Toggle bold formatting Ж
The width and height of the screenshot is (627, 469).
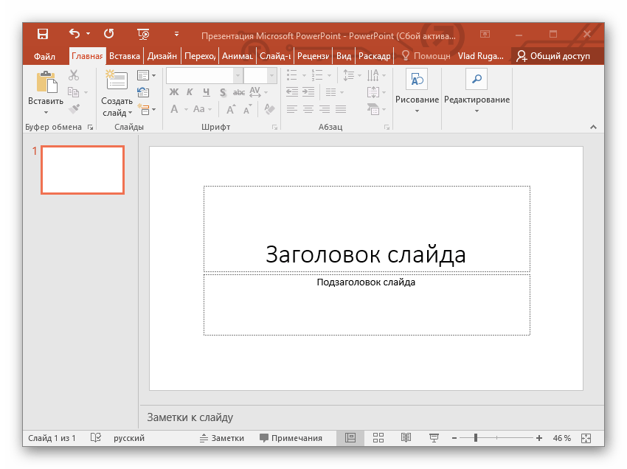coord(174,92)
